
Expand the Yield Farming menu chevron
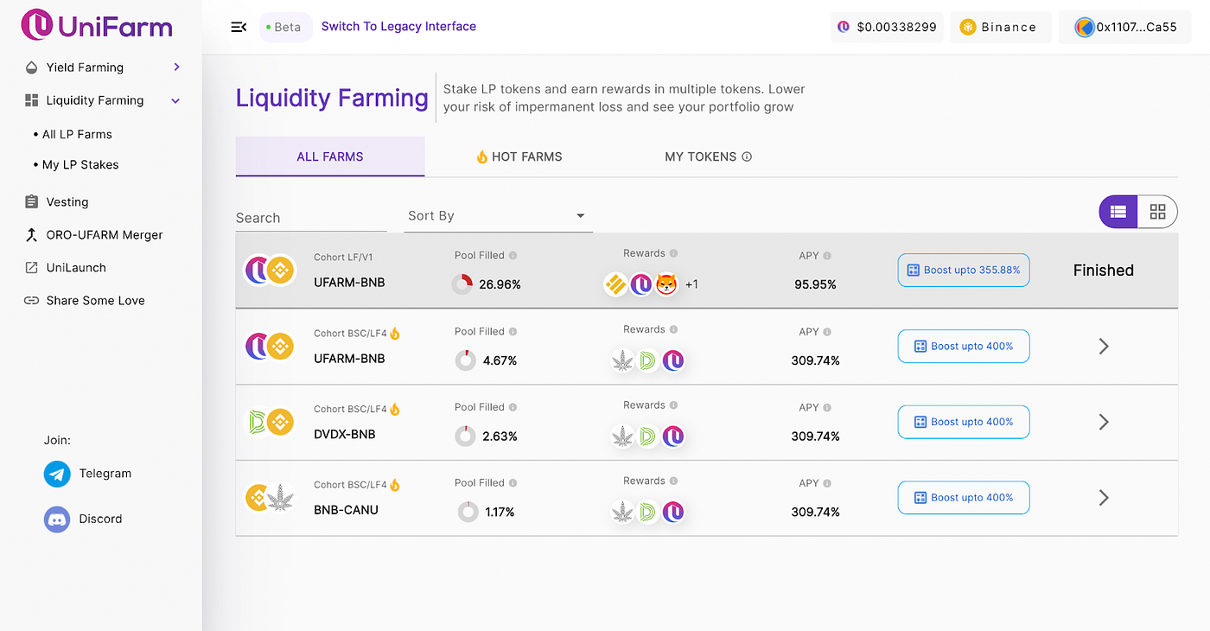(176, 67)
